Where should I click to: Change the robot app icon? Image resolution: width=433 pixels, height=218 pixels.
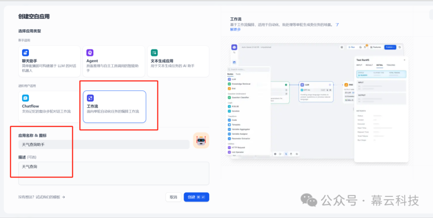[201, 141]
